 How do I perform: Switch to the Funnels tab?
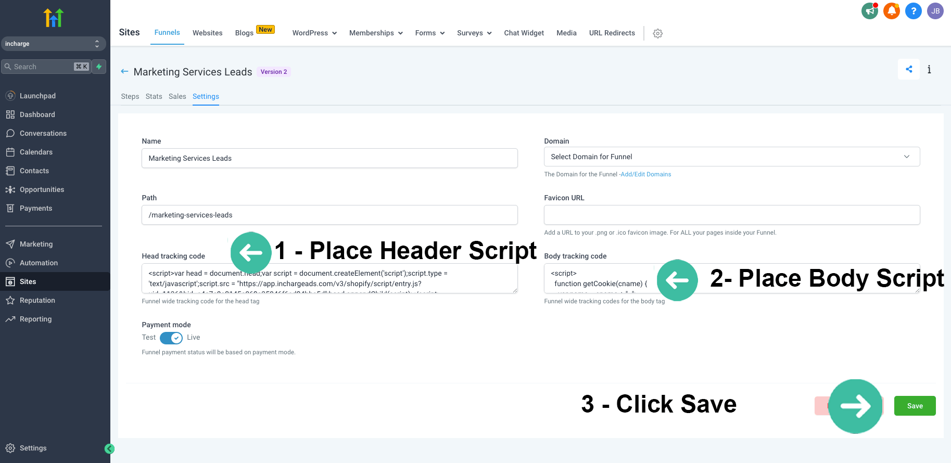click(167, 32)
